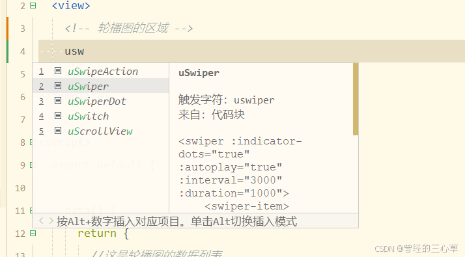Click the snippet icon beside uSwiperDot
The width and height of the screenshot is (465, 257).
(x=58, y=101)
